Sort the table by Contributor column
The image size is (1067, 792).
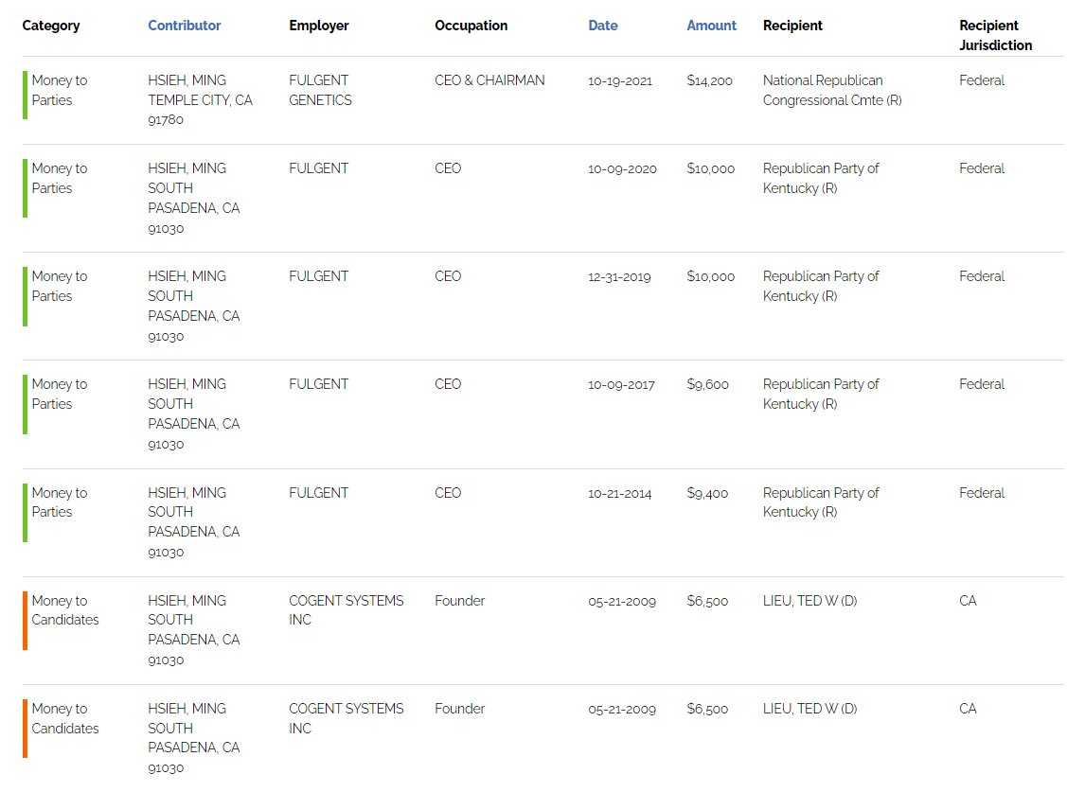tap(185, 26)
